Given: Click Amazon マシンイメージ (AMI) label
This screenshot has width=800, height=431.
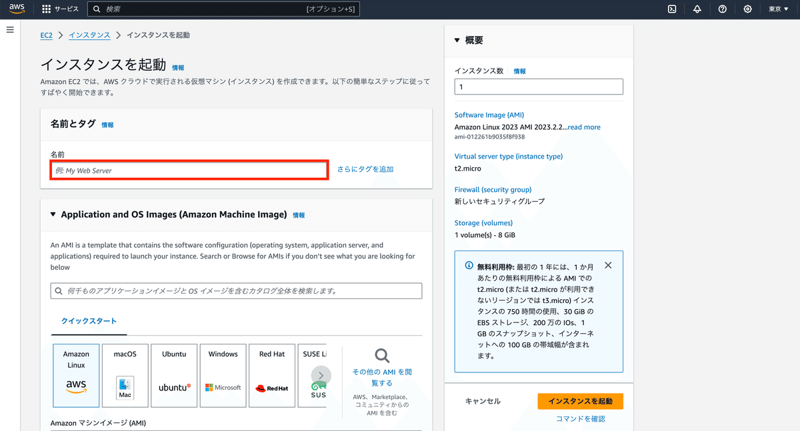Looking at the screenshot, I should point(98,423).
